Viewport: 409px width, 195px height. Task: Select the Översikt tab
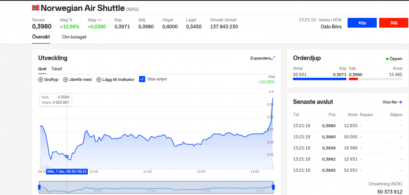(x=41, y=37)
